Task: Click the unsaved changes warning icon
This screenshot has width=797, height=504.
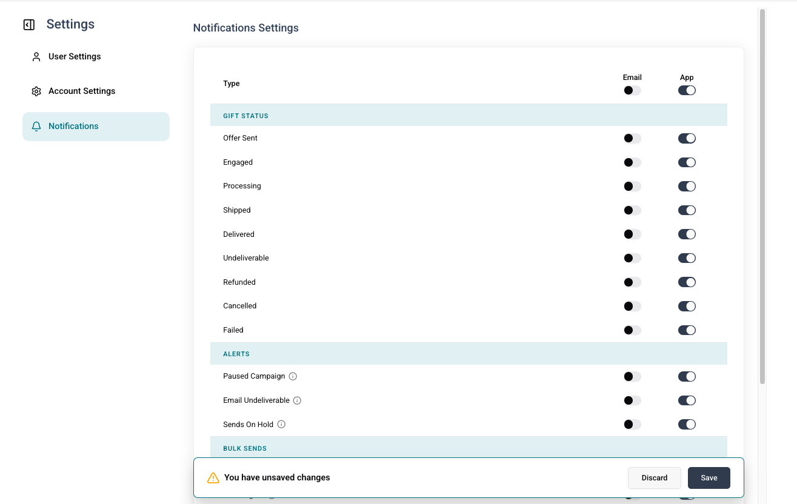Action: [x=213, y=478]
